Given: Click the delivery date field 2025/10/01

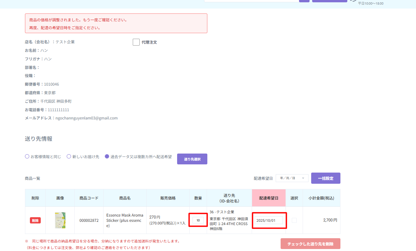Looking at the screenshot, I should point(269,220).
